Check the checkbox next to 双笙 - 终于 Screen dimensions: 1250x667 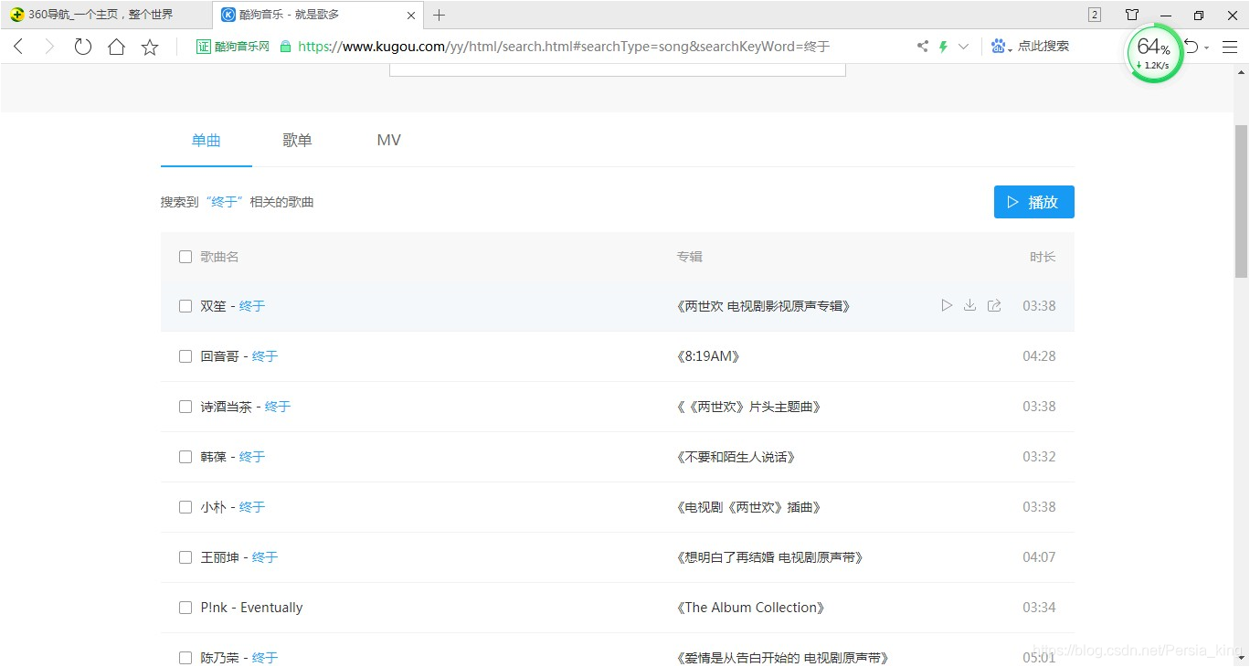point(185,305)
